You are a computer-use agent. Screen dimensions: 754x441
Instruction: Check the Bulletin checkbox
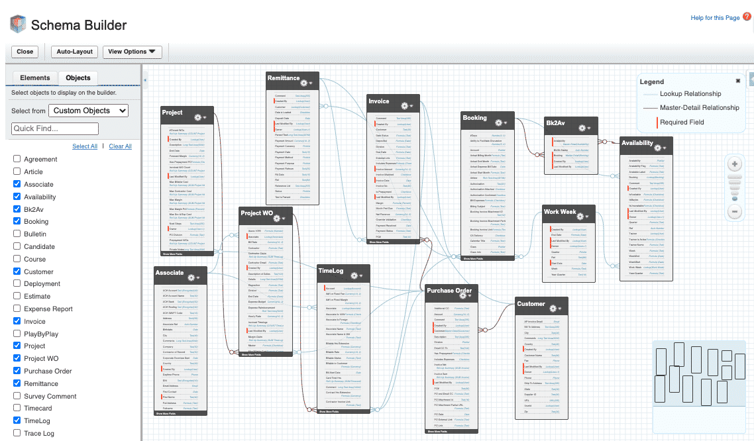pyautogui.click(x=17, y=234)
